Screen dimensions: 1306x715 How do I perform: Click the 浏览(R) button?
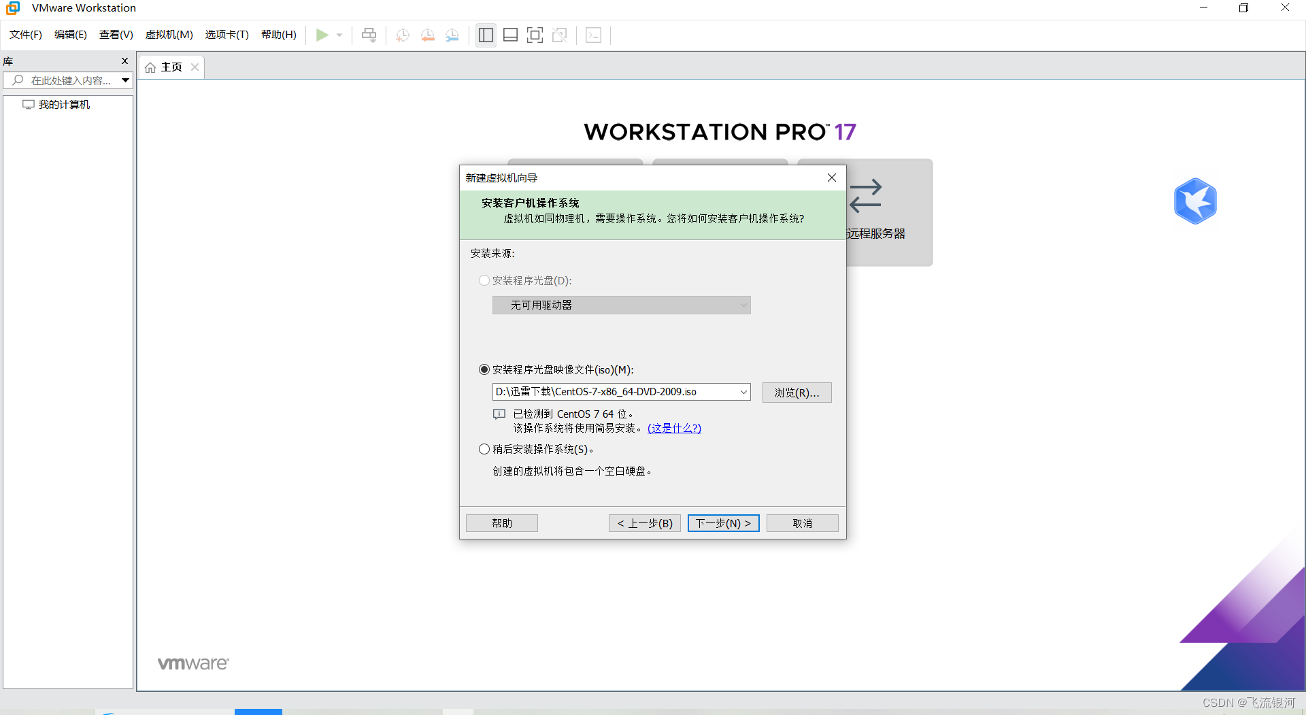point(797,393)
